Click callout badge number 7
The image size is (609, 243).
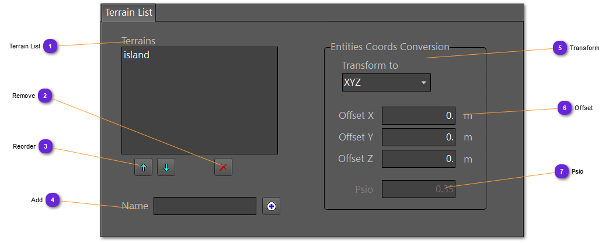(561, 171)
